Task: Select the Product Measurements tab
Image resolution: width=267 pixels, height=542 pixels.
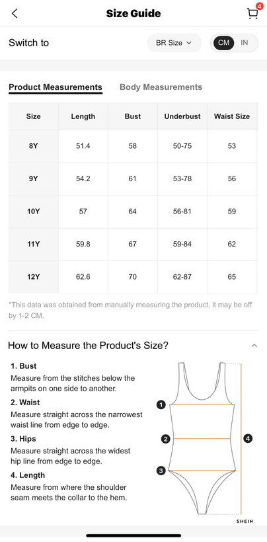Action: click(x=56, y=87)
